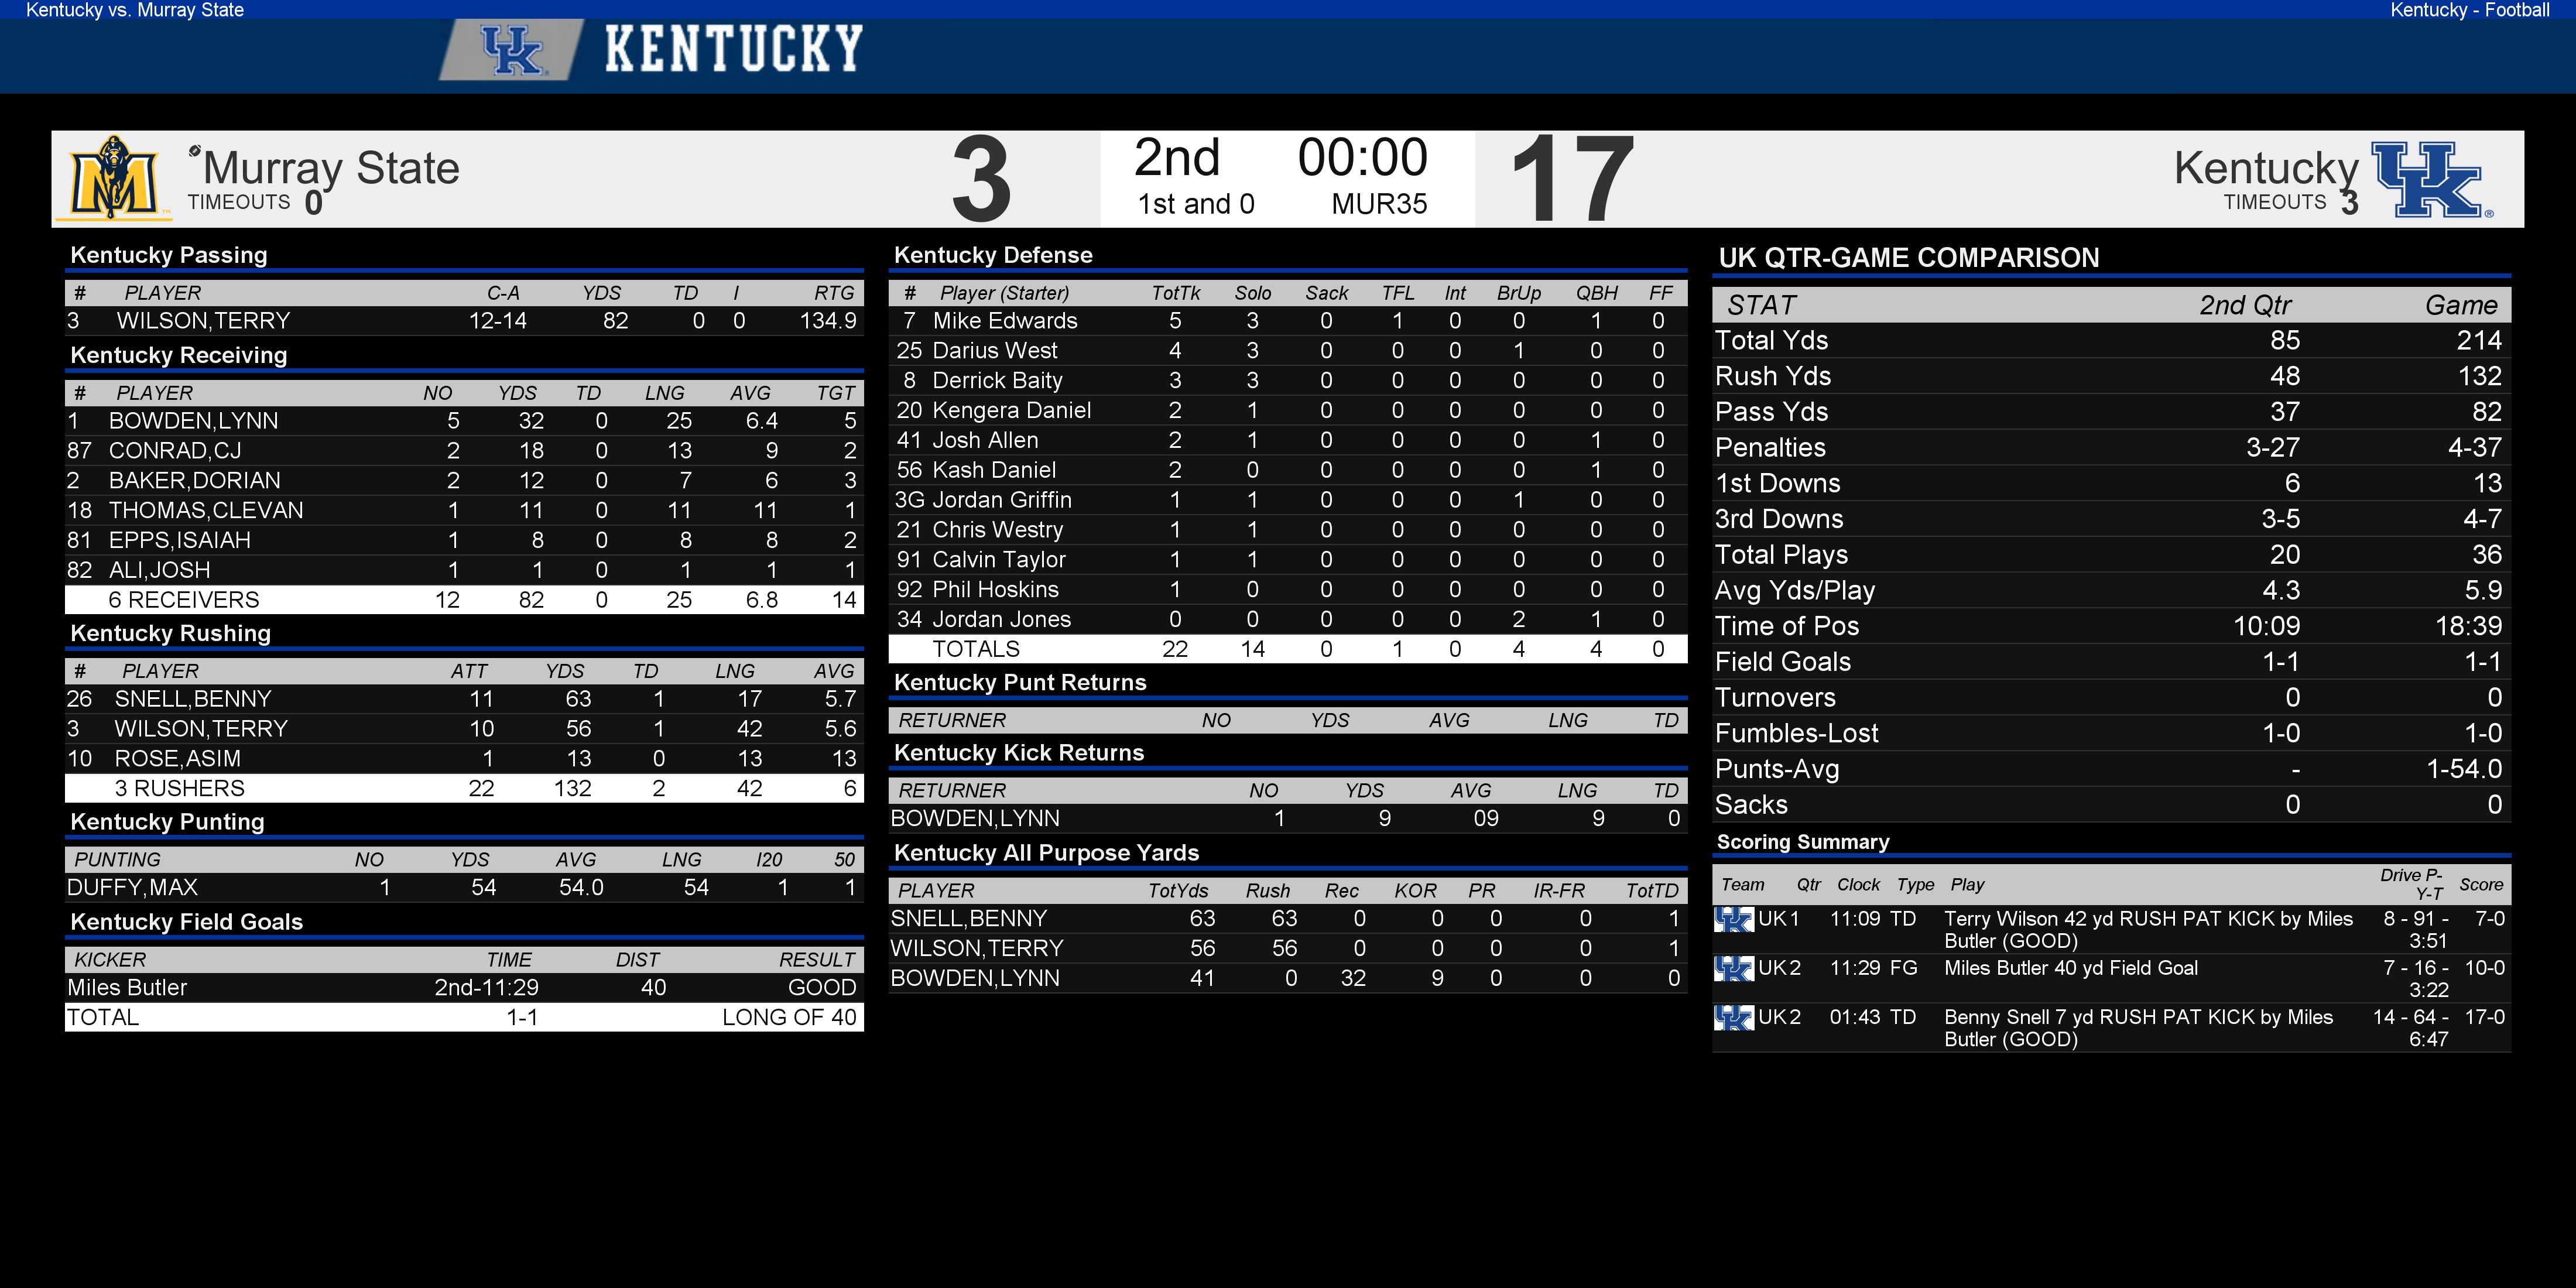Click the Murray State Racers logo
2576x1288 pixels.
[x=114, y=178]
